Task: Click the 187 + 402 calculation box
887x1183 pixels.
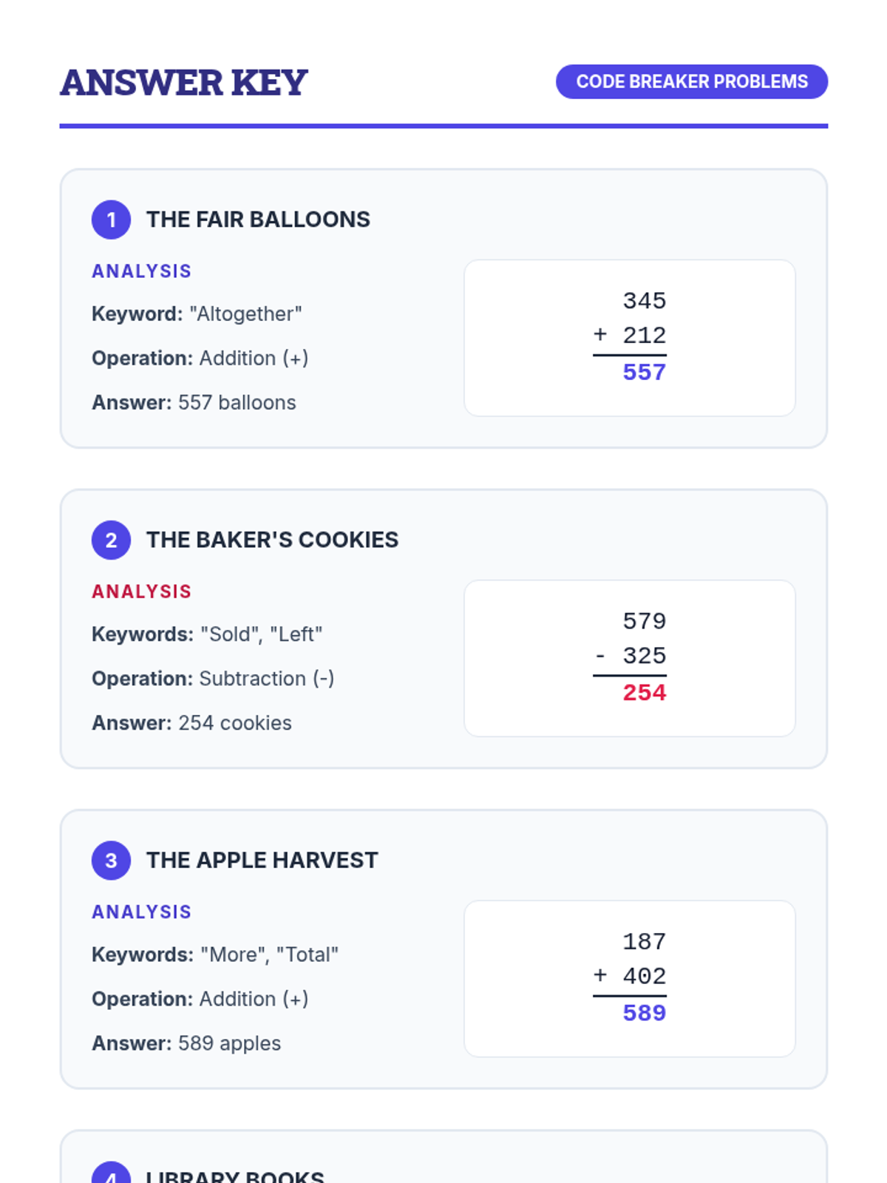Action: [x=630, y=978]
